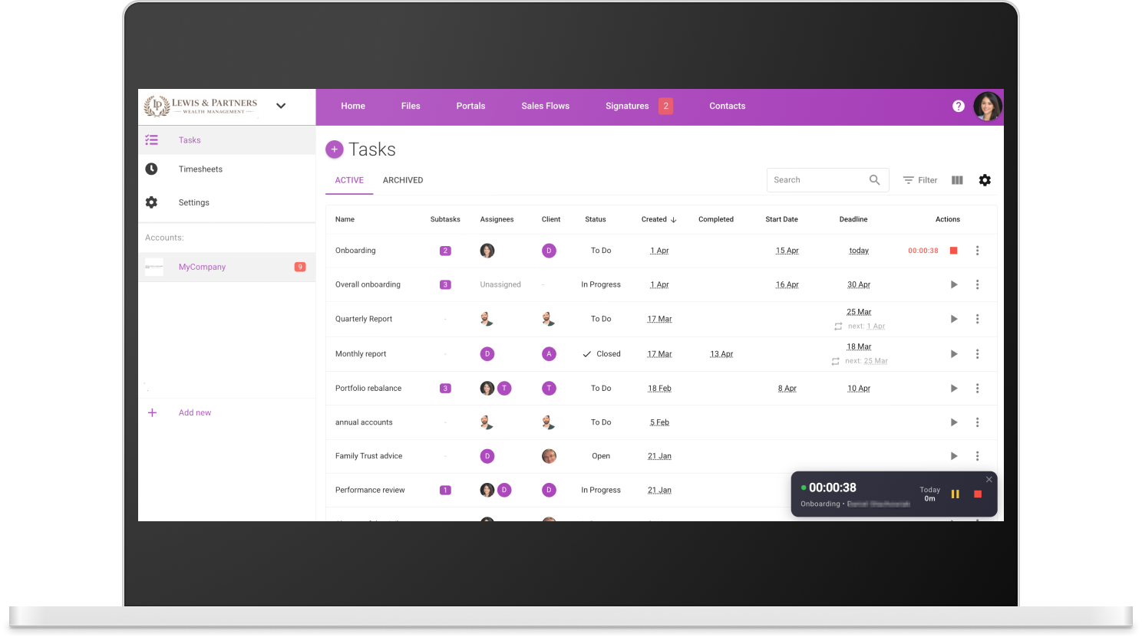
Task: Create a task with the plus button
Action: click(334, 149)
